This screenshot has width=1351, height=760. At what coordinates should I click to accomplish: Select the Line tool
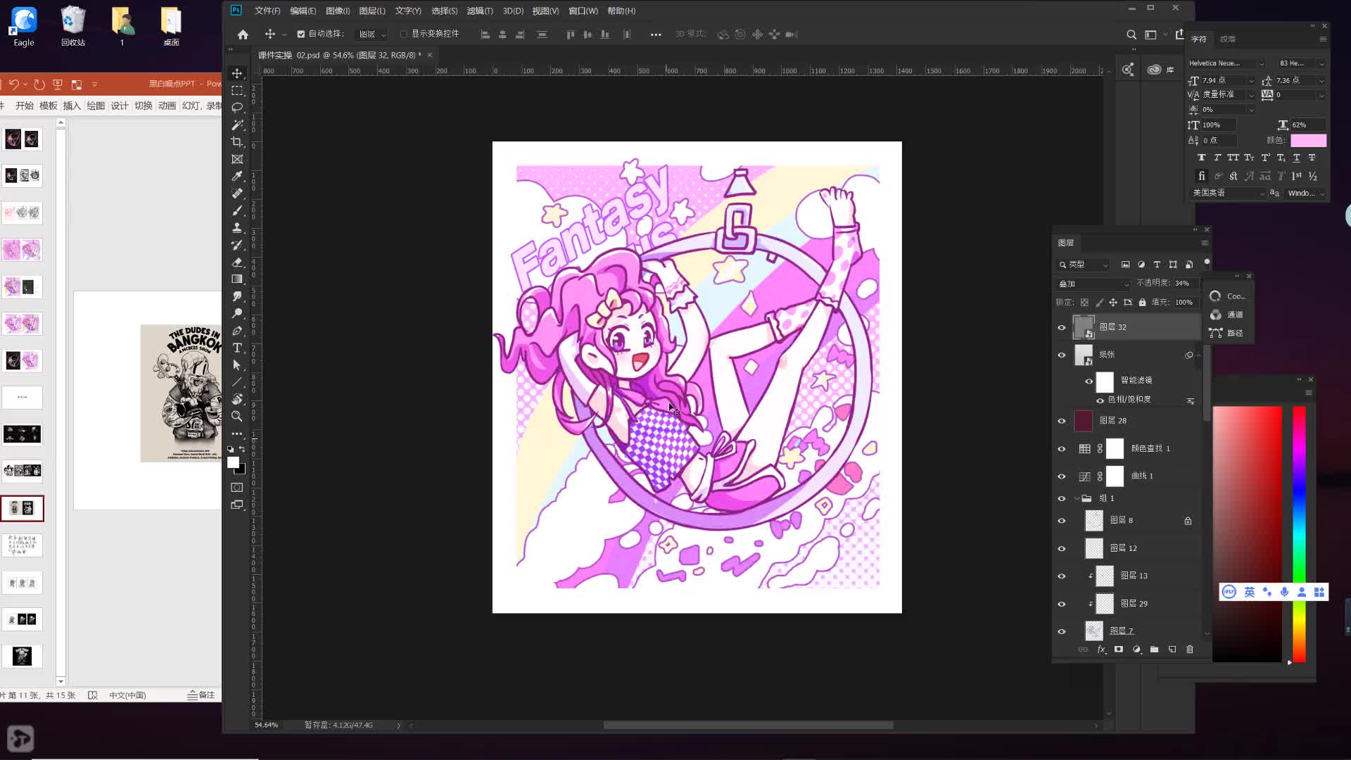click(237, 382)
